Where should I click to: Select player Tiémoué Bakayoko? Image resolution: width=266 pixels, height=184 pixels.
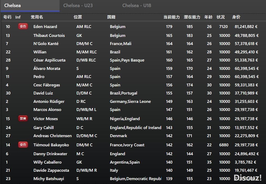click(51, 145)
